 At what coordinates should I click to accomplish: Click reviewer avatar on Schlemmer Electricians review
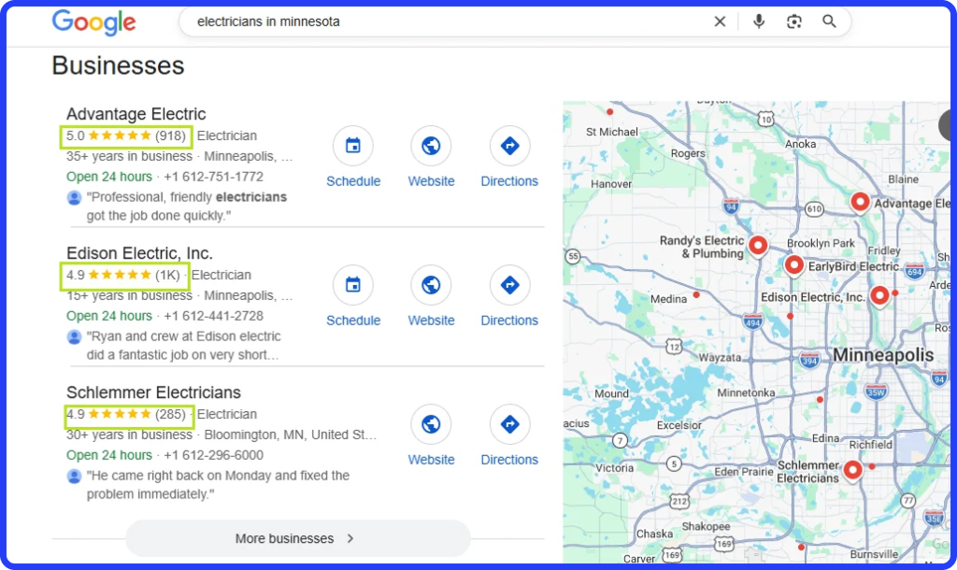coord(74,476)
